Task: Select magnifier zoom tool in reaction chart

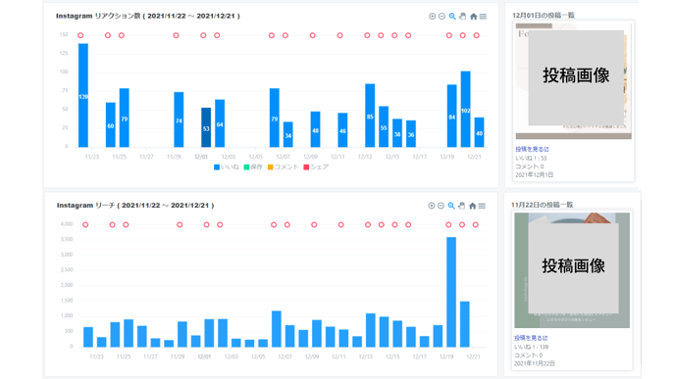Action: click(x=452, y=17)
